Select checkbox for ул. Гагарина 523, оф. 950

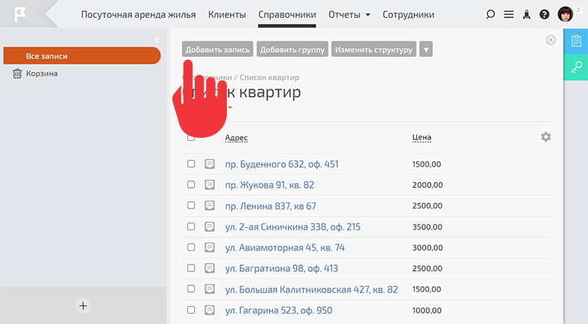tap(191, 310)
